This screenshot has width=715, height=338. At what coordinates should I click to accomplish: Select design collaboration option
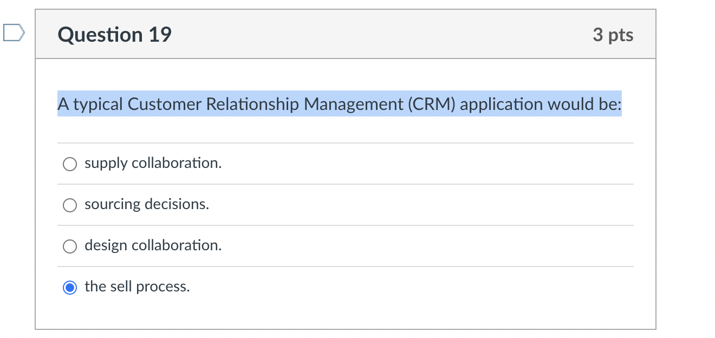69,246
